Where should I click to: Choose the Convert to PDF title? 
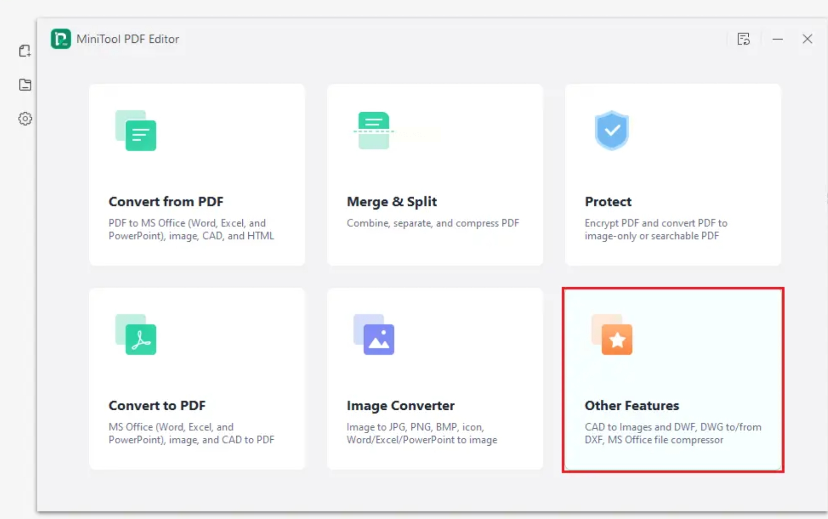157,405
